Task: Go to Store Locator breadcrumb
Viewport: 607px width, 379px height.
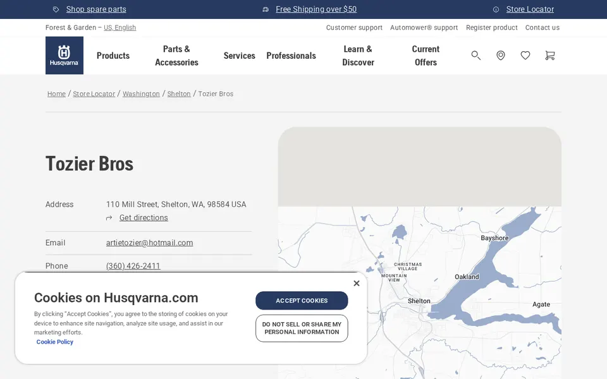Action: click(x=94, y=93)
